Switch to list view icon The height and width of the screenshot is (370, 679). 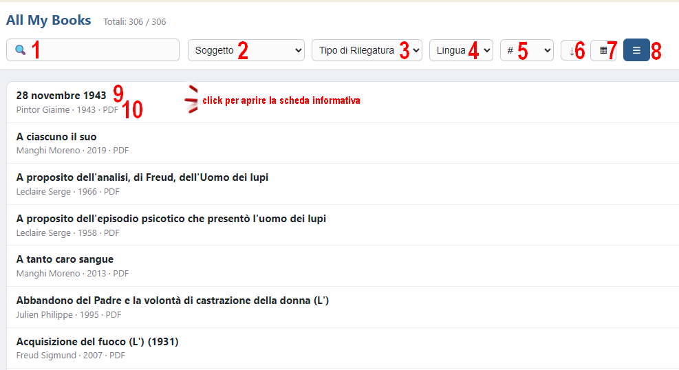pos(636,50)
